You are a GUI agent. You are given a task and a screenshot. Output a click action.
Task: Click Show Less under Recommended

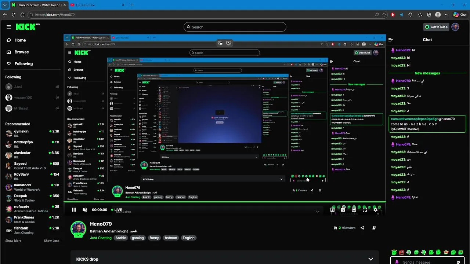click(x=51, y=241)
